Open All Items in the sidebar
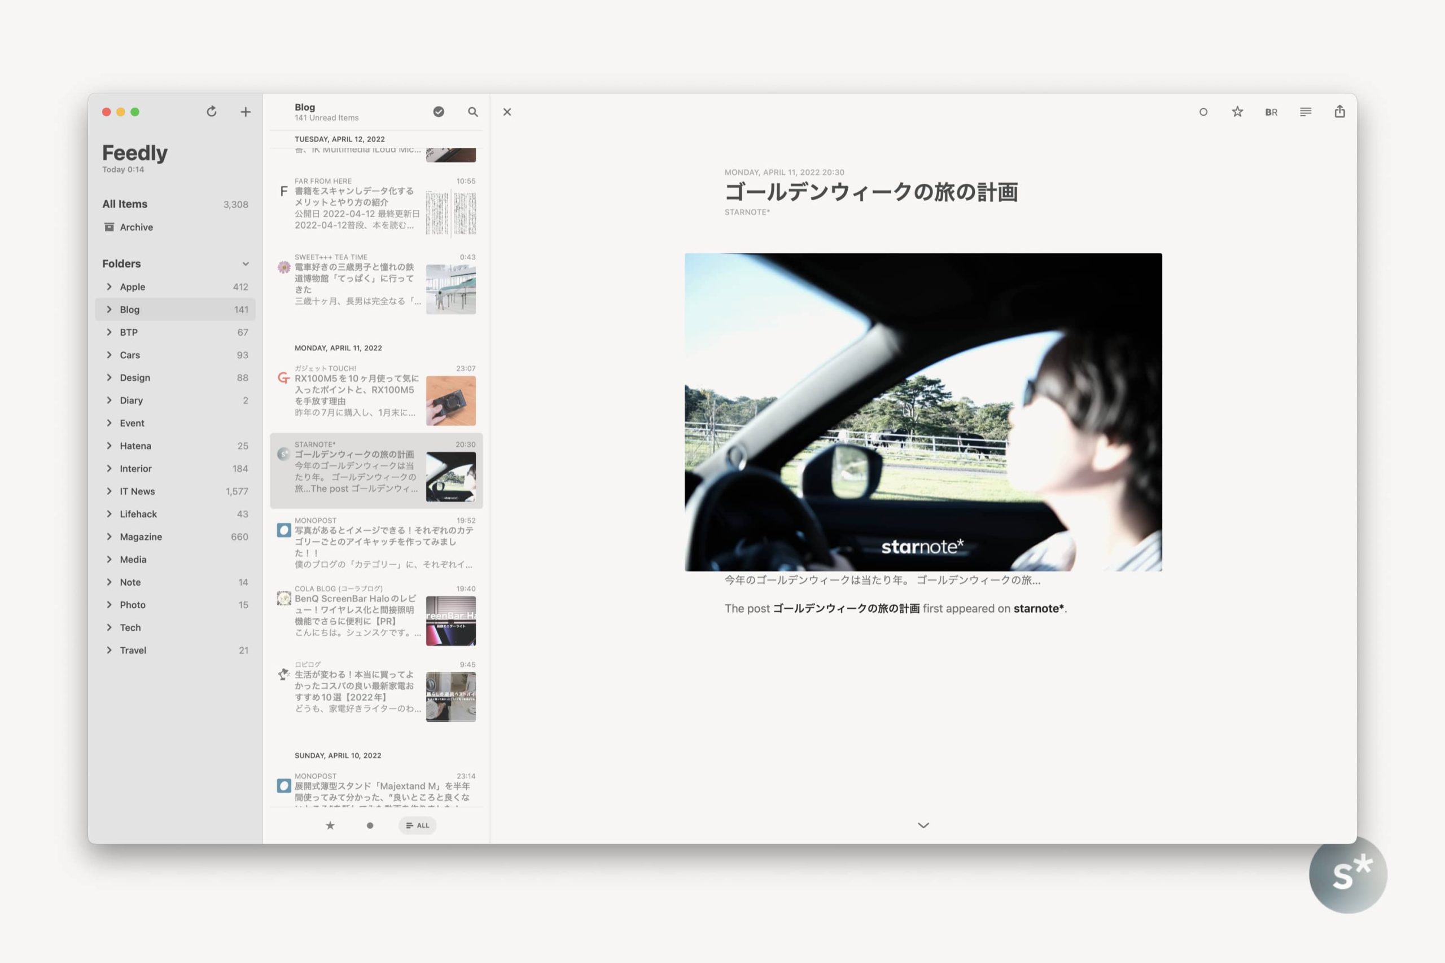The width and height of the screenshot is (1445, 963). 125,204
